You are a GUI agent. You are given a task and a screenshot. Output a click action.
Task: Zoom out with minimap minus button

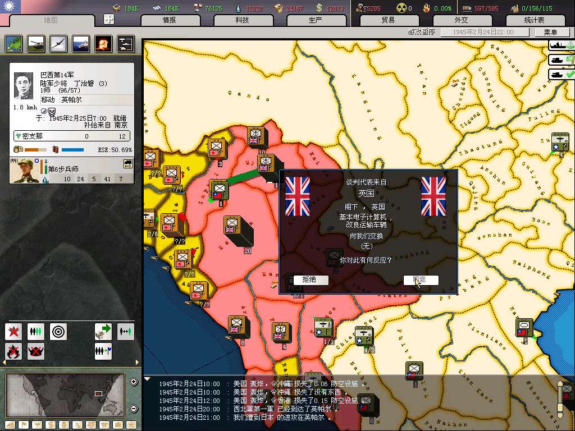pyautogui.click(x=134, y=408)
